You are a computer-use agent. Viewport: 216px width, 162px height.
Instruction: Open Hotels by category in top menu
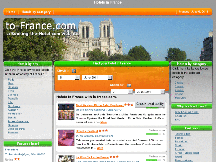36,12
